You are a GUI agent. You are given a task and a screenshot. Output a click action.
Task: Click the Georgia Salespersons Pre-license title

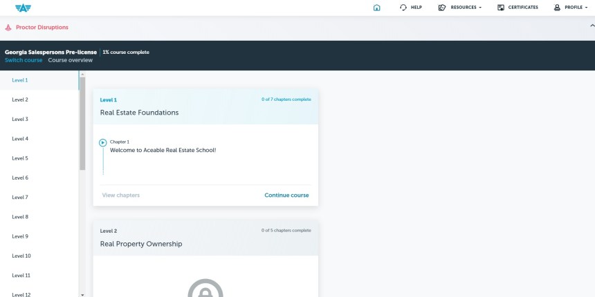coord(51,52)
